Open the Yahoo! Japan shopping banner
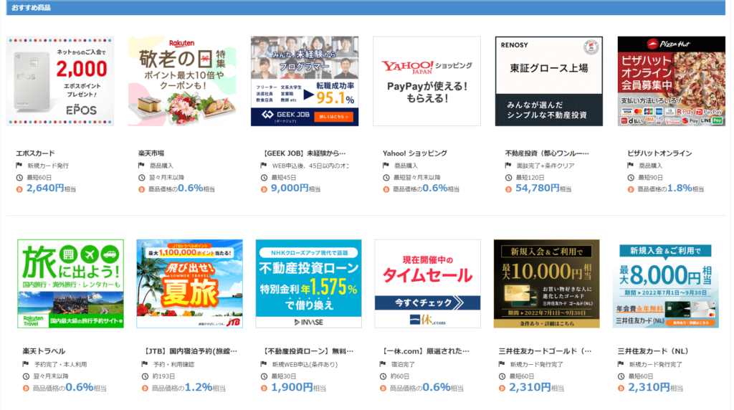The width and height of the screenshot is (734, 410). [426, 81]
